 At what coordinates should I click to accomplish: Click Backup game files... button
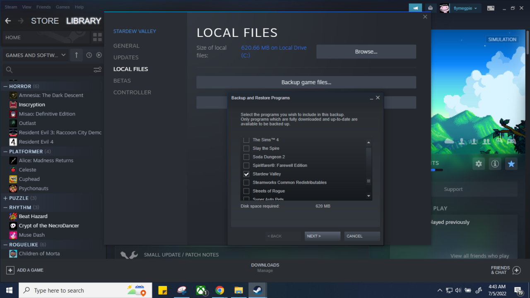[x=306, y=82]
